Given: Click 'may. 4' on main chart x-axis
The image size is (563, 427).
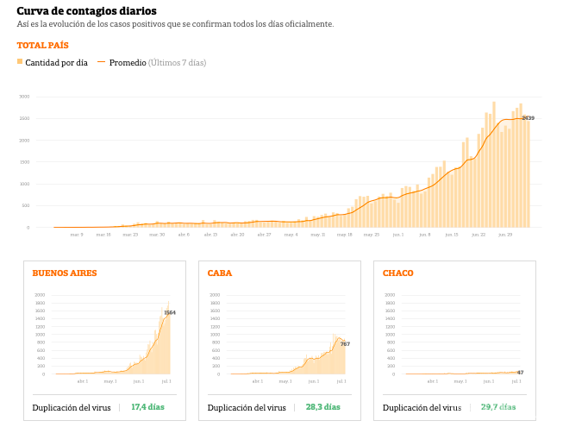Looking at the screenshot, I should (291, 234).
